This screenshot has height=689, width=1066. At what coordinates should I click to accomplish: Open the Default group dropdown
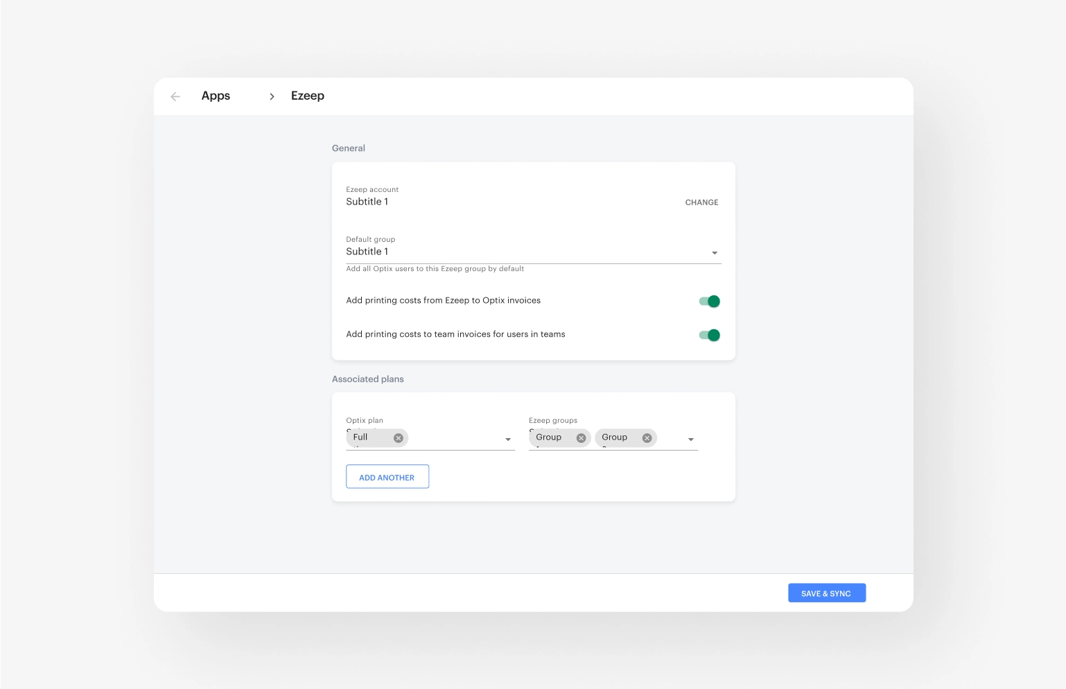(534, 252)
